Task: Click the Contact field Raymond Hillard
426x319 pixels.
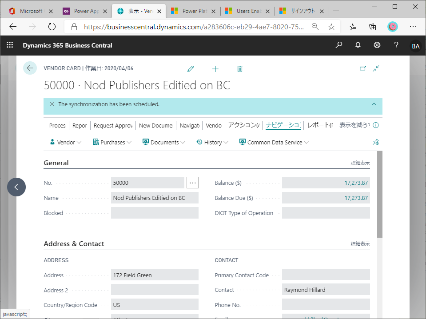Action: [x=326, y=290]
